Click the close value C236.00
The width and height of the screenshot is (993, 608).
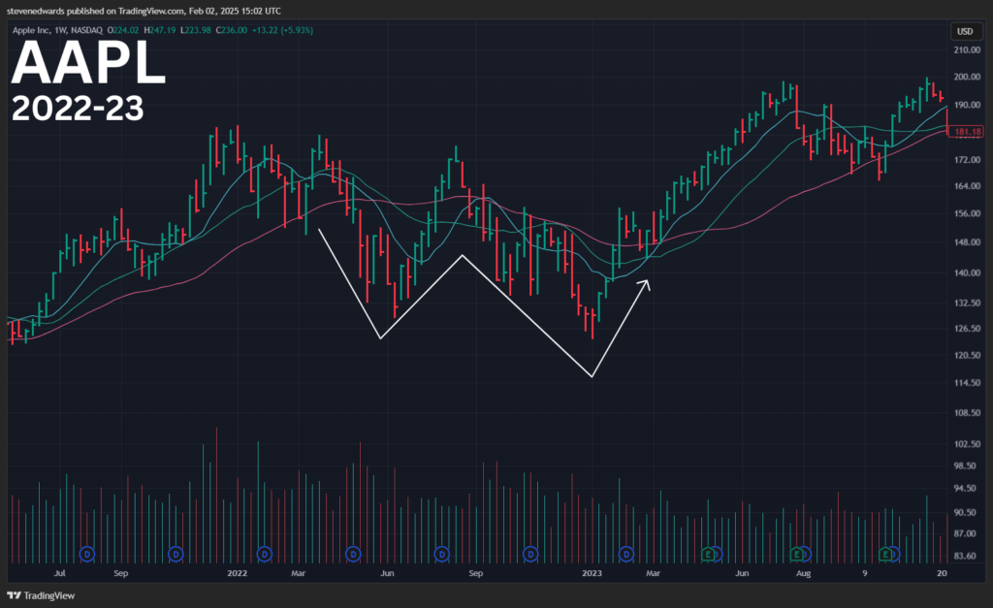(x=231, y=30)
